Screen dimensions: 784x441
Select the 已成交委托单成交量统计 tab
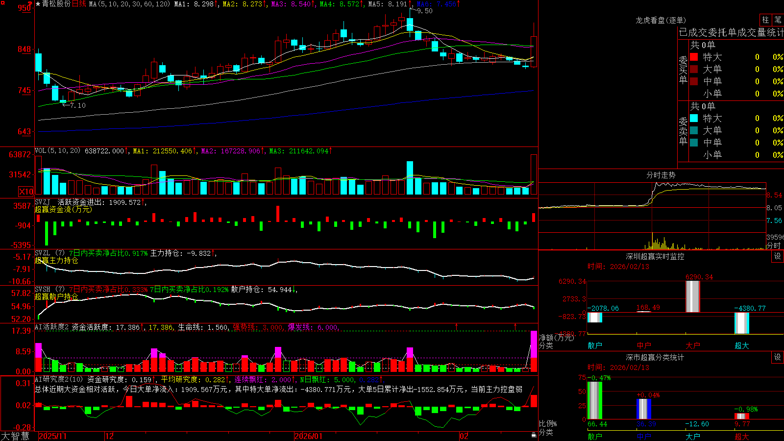[x=731, y=32]
